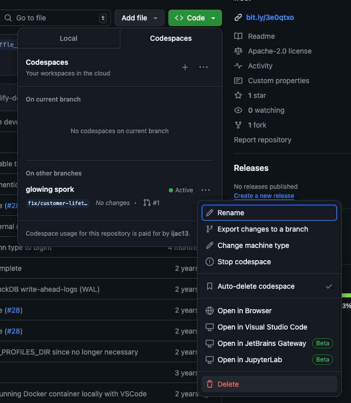The height and width of the screenshot is (403, 351).
Task: Toggle Auto-delete codespace option
Action: click(269, 286)
